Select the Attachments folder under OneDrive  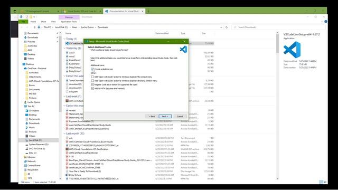pos(35,77)
